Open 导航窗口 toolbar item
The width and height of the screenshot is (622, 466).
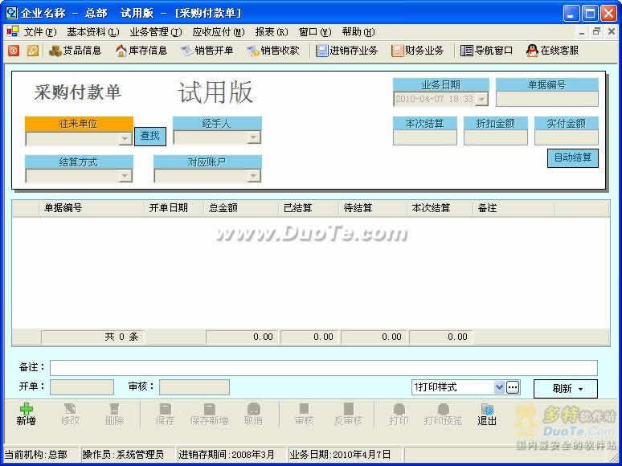(486, 51)
